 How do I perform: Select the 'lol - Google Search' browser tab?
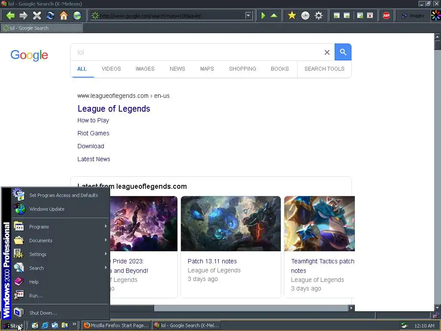click(41, 28)
